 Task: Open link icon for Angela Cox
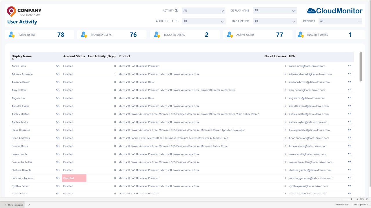pyautogui.click(x=58, y=98)
